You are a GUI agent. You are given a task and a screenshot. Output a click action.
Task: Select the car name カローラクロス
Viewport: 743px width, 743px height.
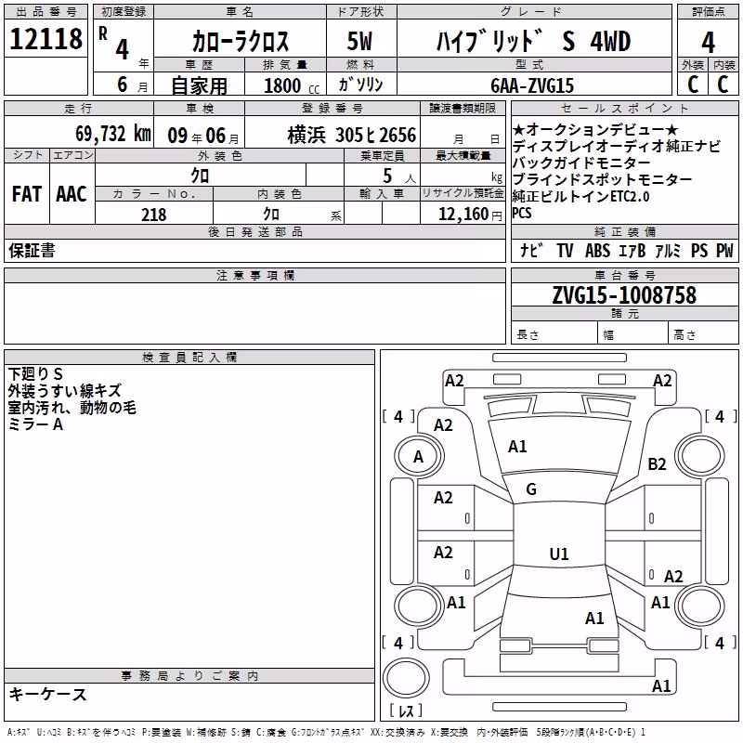click(x=241, y=41)
